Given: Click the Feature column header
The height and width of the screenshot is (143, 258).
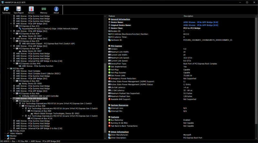Looking at the screenshot, I should pos(112,16).
